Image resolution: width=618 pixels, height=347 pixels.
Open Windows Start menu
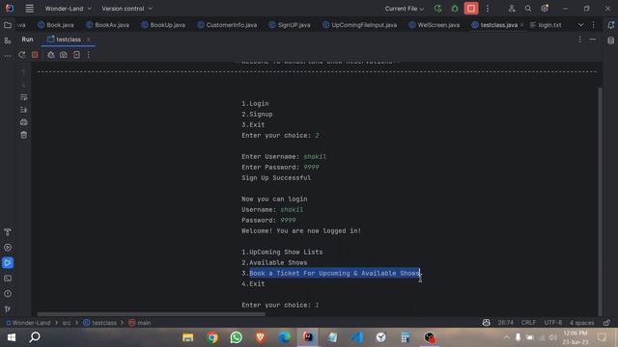click(12, 337)
